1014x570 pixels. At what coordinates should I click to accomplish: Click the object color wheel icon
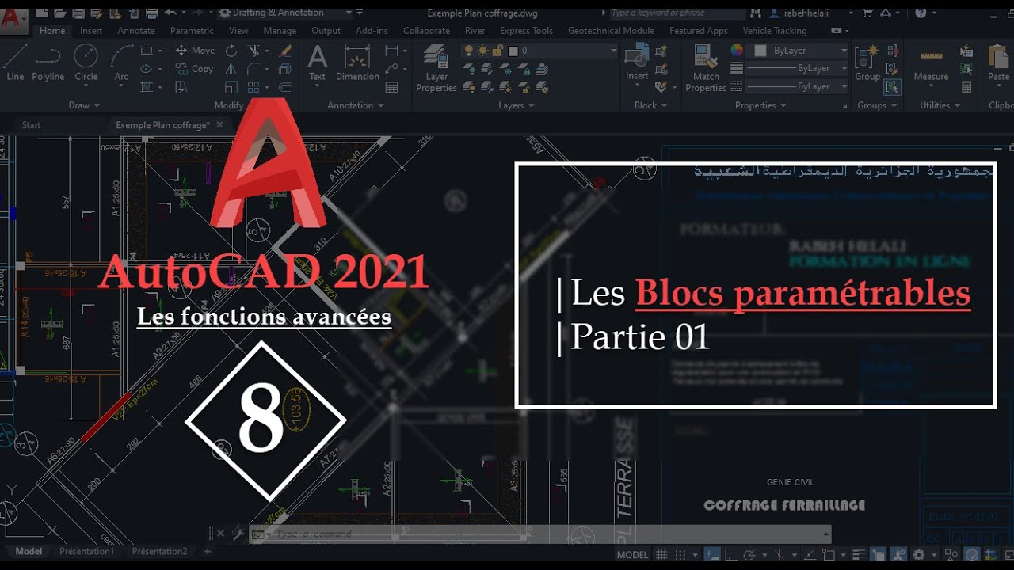737,51
